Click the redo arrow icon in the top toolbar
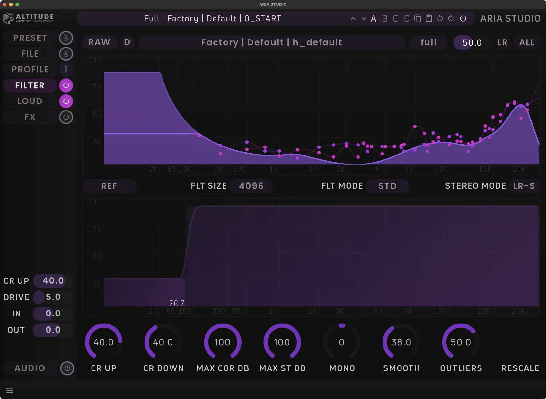546x399 pixels. (x=450, y=18)
